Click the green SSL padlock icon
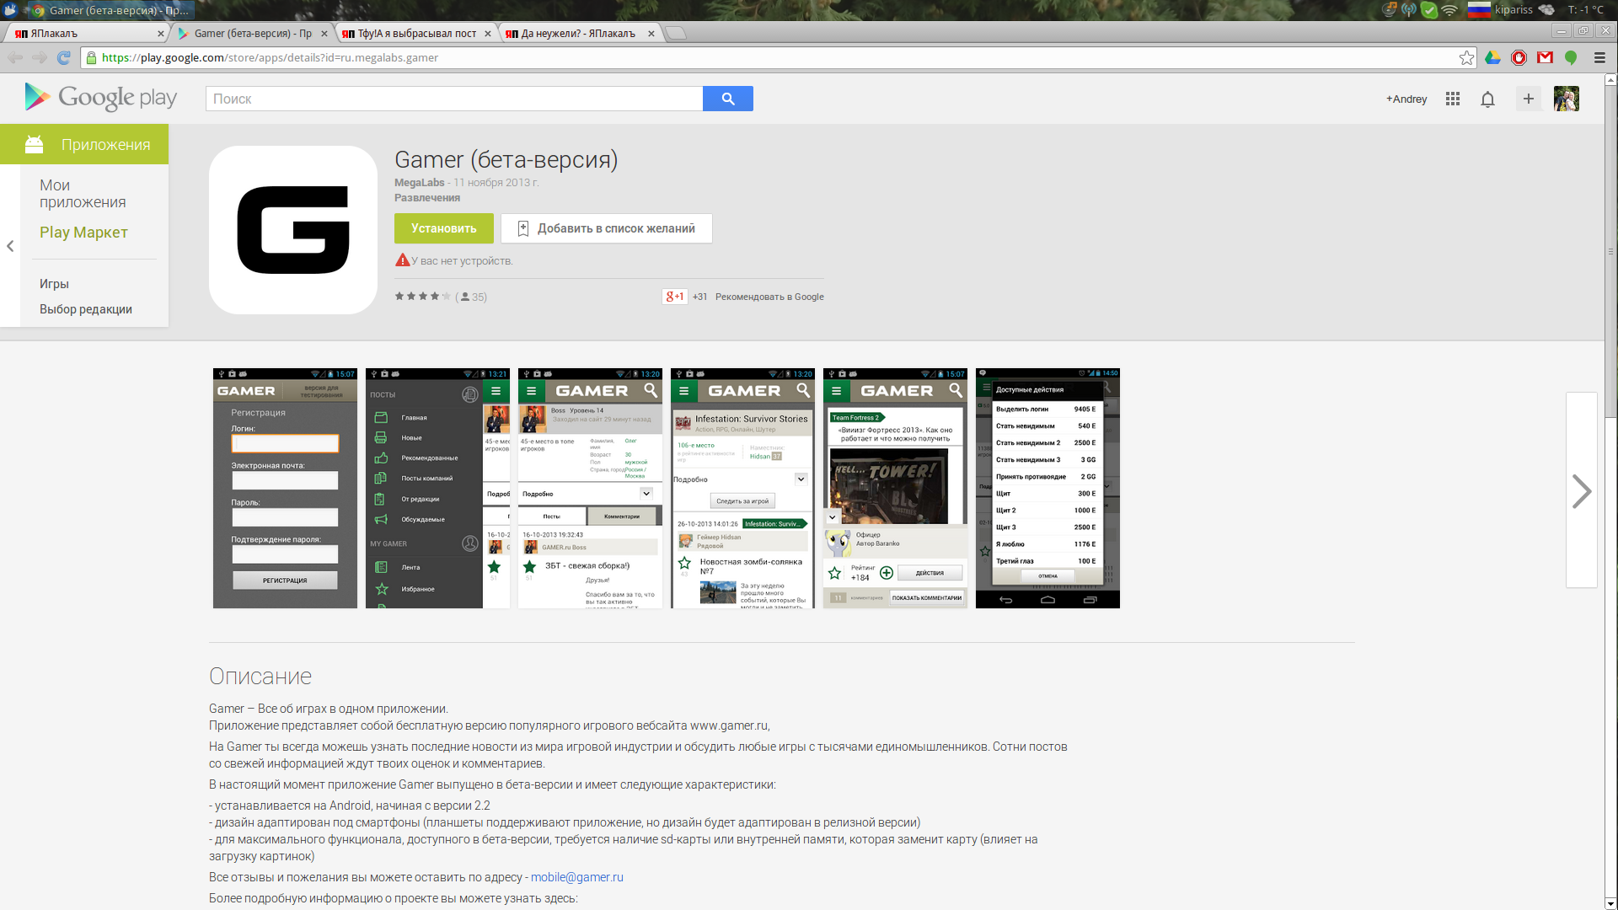Screen dimensions: 1618x910 click(92, 57)
